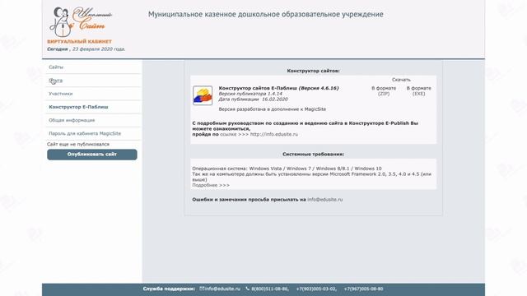Click phone number +7(967)005-08-80

363,289
